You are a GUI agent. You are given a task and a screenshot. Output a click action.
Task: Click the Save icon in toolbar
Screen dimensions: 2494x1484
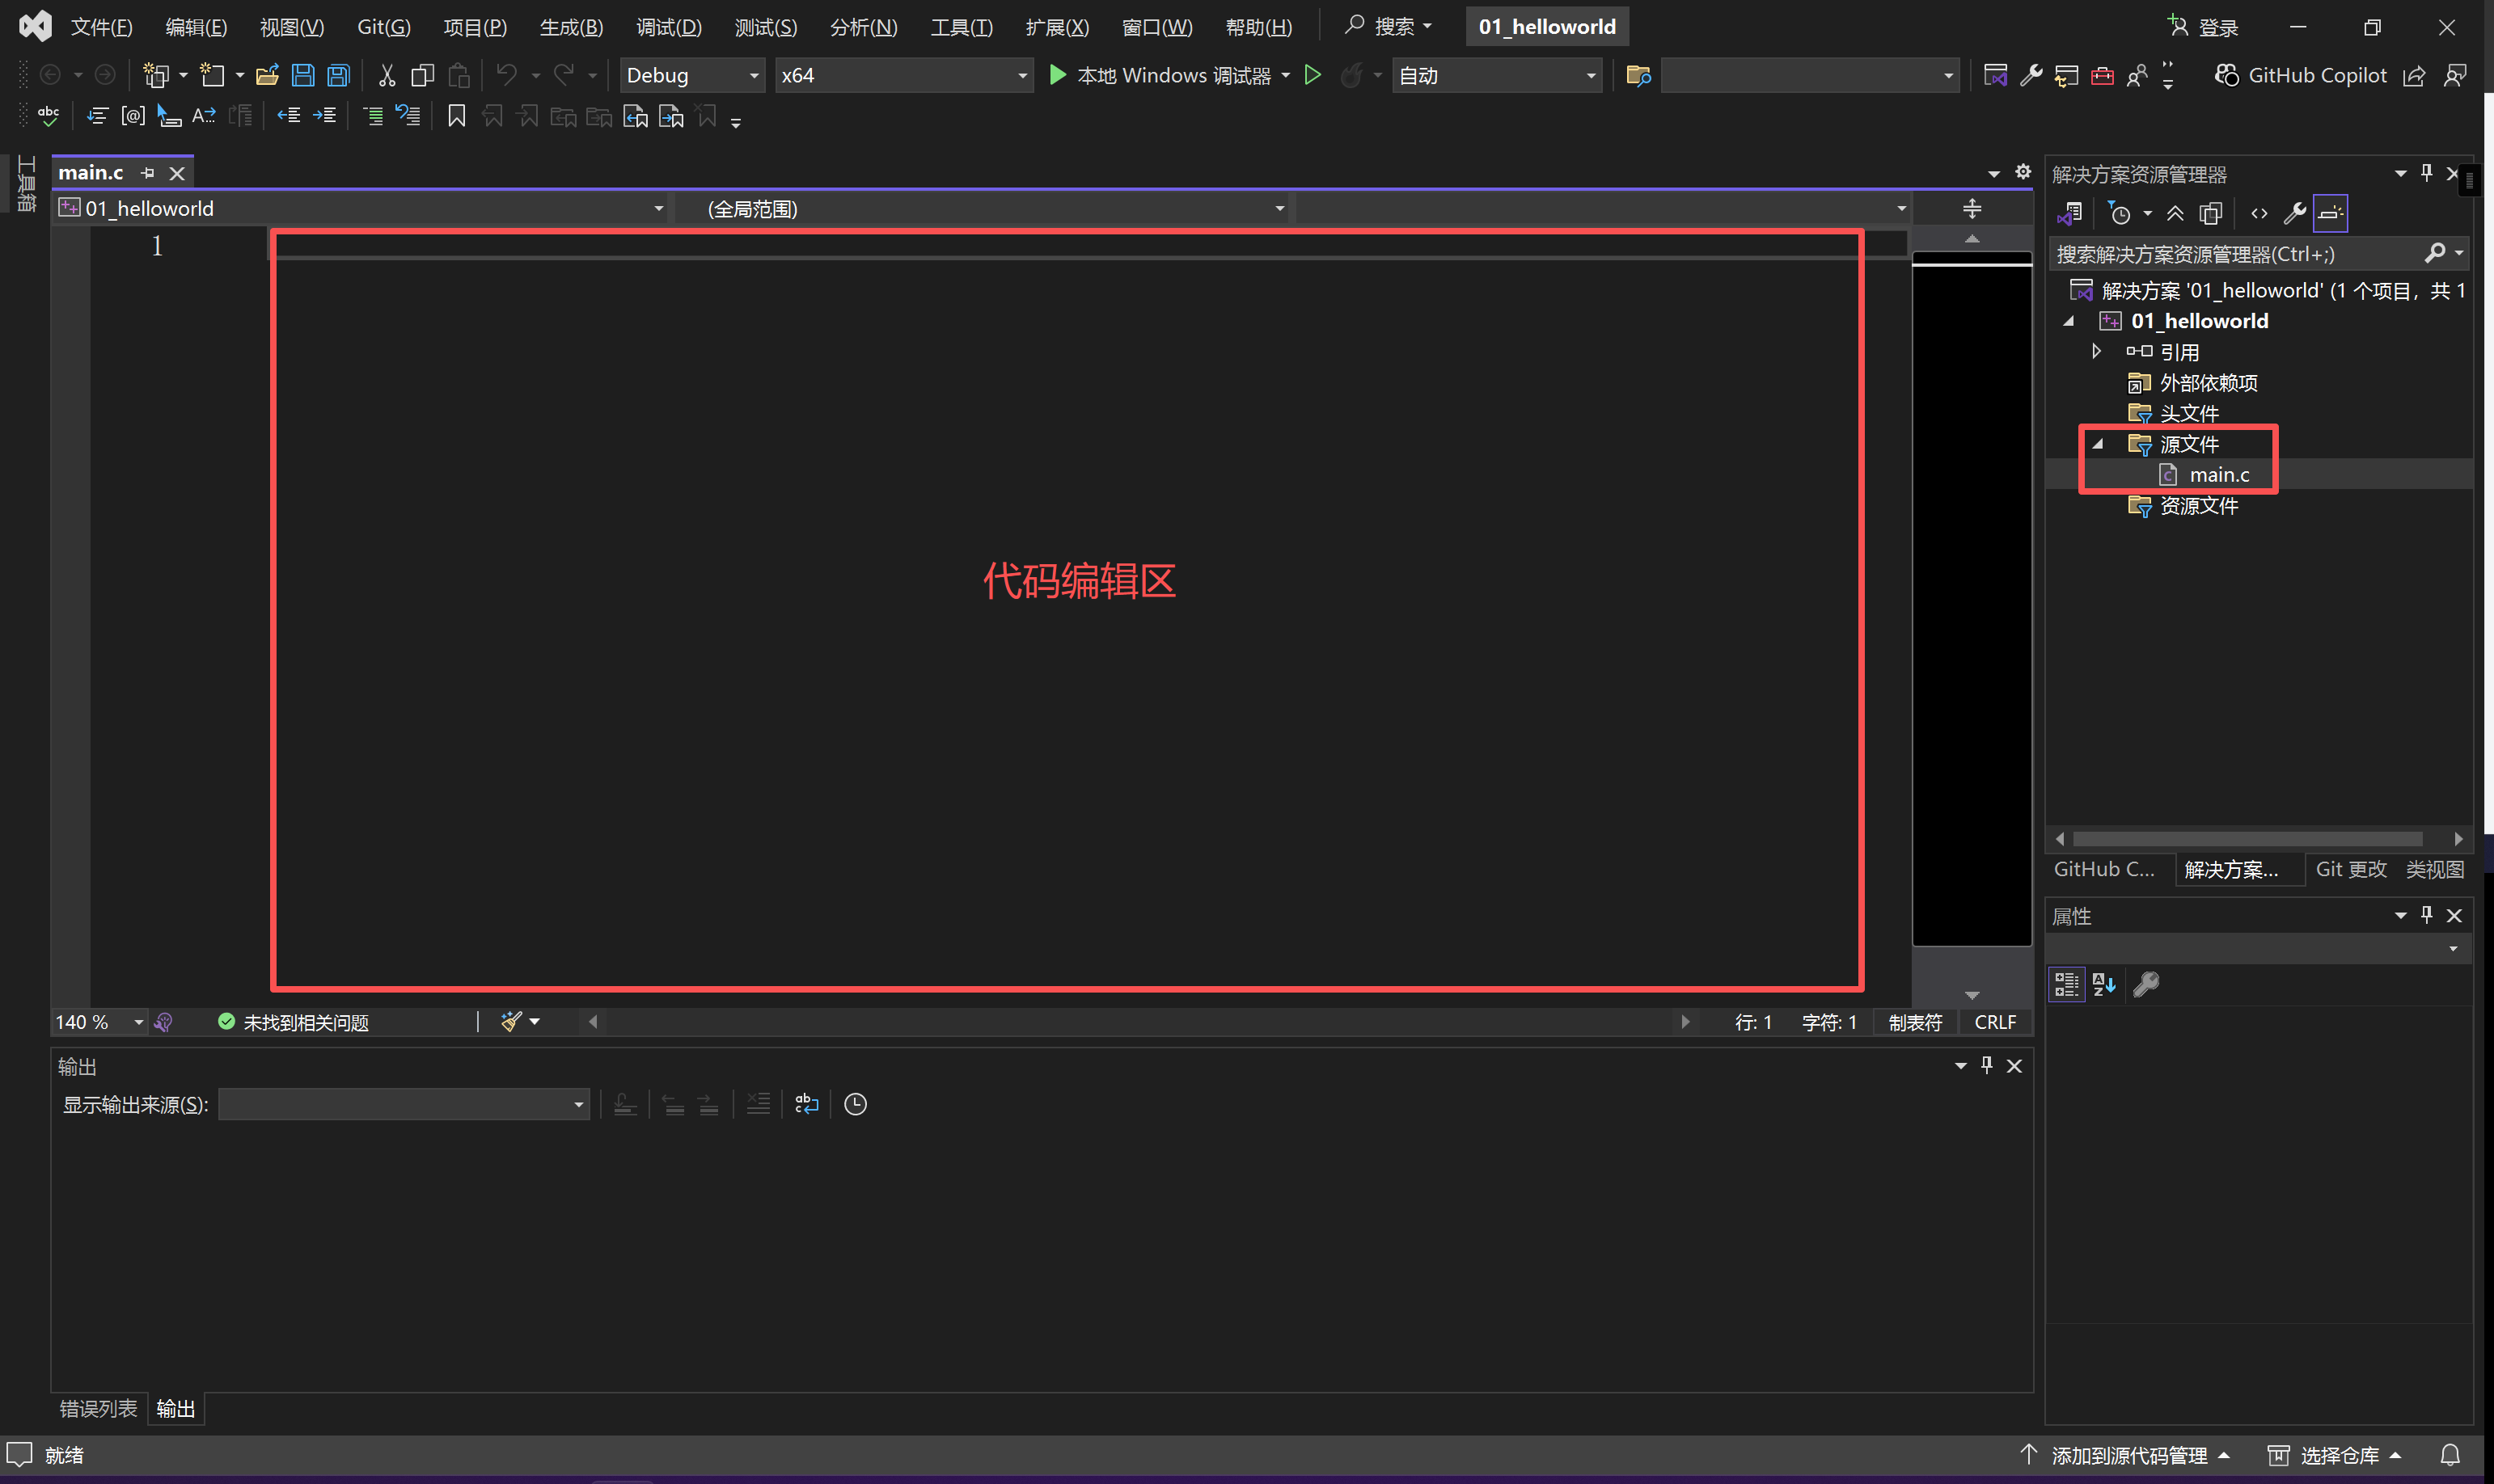pyautogui.click(x=303, y=75)
